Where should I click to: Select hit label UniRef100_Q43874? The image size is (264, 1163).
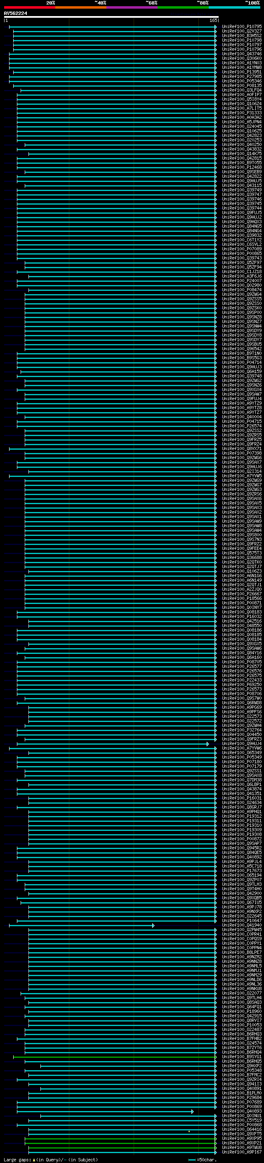click(241, 789)
